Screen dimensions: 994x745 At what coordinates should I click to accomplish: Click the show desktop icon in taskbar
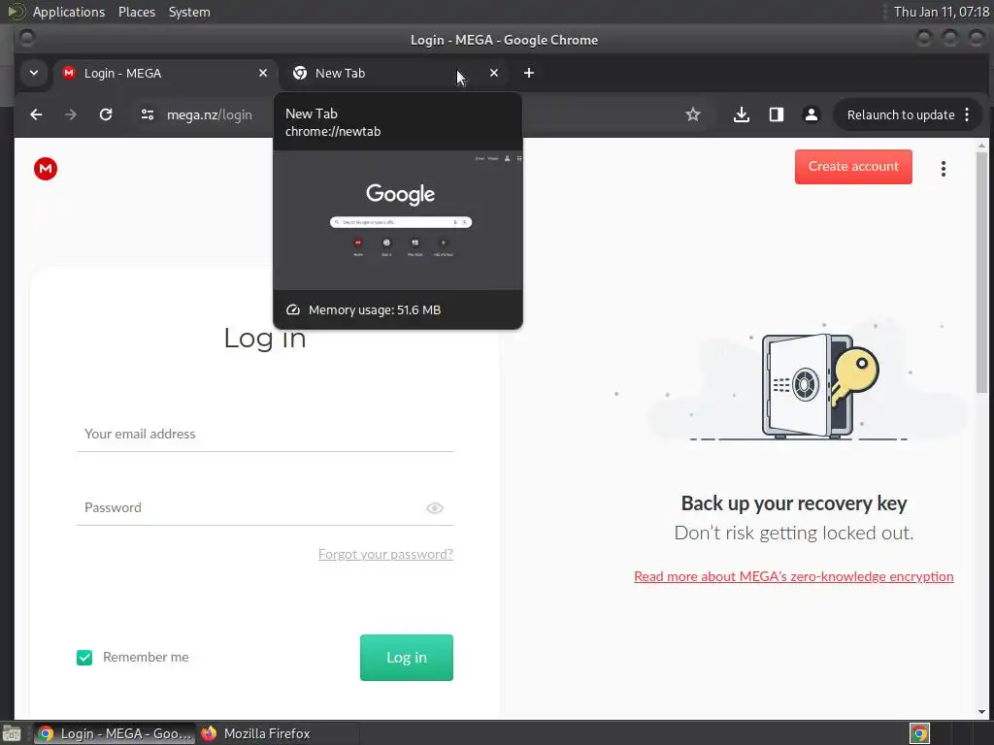click(12, 733)
